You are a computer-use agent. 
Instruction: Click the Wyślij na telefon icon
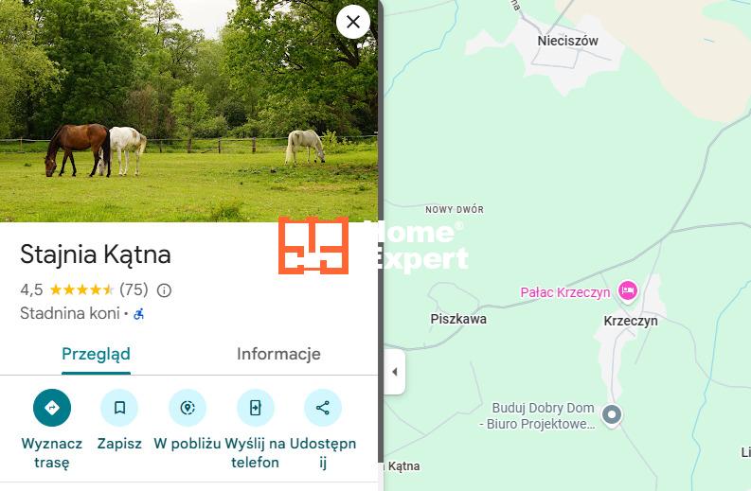256,408
